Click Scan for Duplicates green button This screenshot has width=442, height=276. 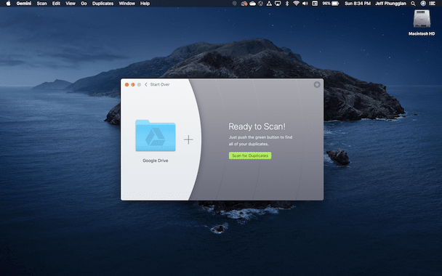tap(250, 155)
